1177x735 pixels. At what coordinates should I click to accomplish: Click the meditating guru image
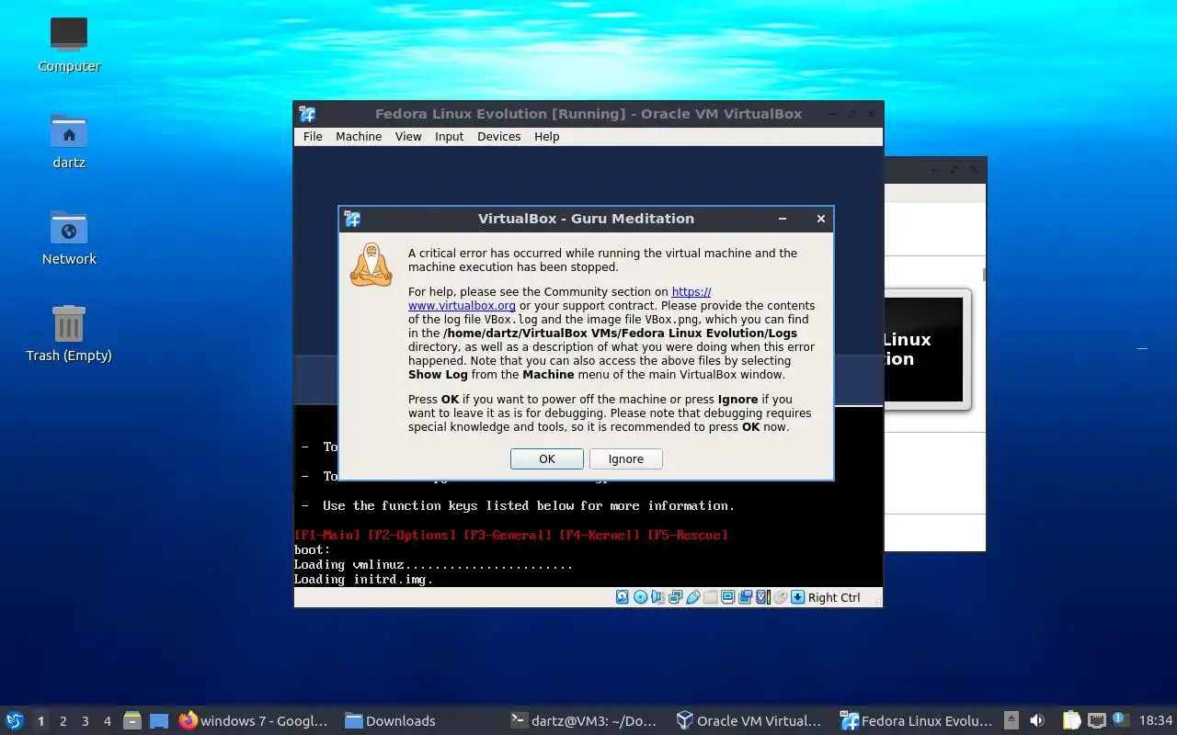click(x=371, y=265)
